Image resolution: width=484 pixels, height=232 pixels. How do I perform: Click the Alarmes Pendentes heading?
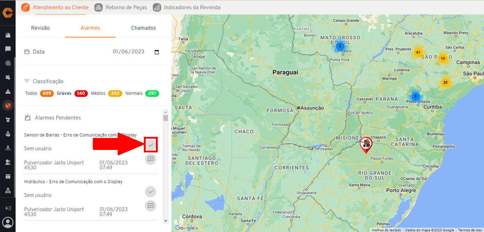(58, 118)
